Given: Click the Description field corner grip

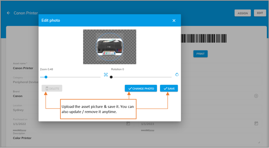Looking at the screenshot, I should tap(259, 142).
